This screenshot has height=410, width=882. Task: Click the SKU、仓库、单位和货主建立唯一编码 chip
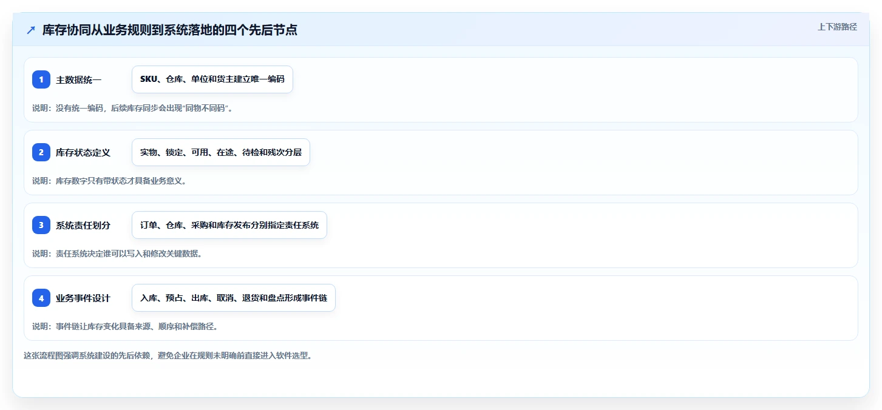212,79
